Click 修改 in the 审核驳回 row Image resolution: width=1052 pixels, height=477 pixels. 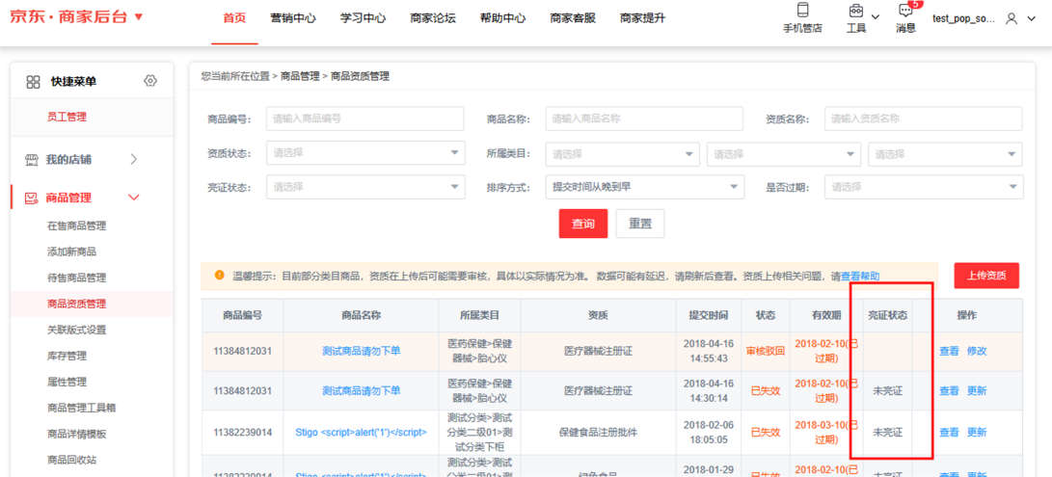(x=977, y=351)
